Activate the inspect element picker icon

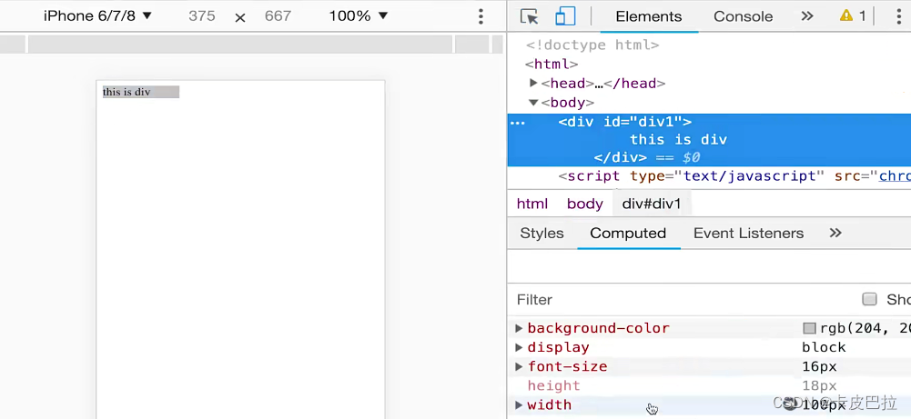[x=529, y=16]
